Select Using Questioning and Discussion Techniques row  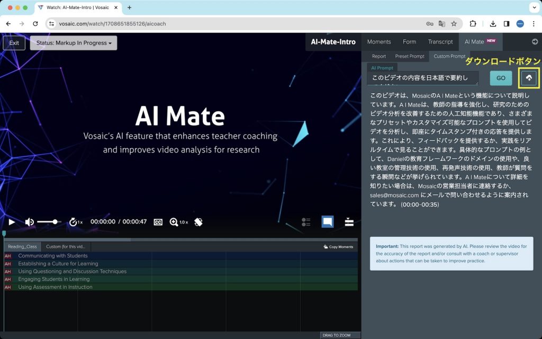pos(181,271)
